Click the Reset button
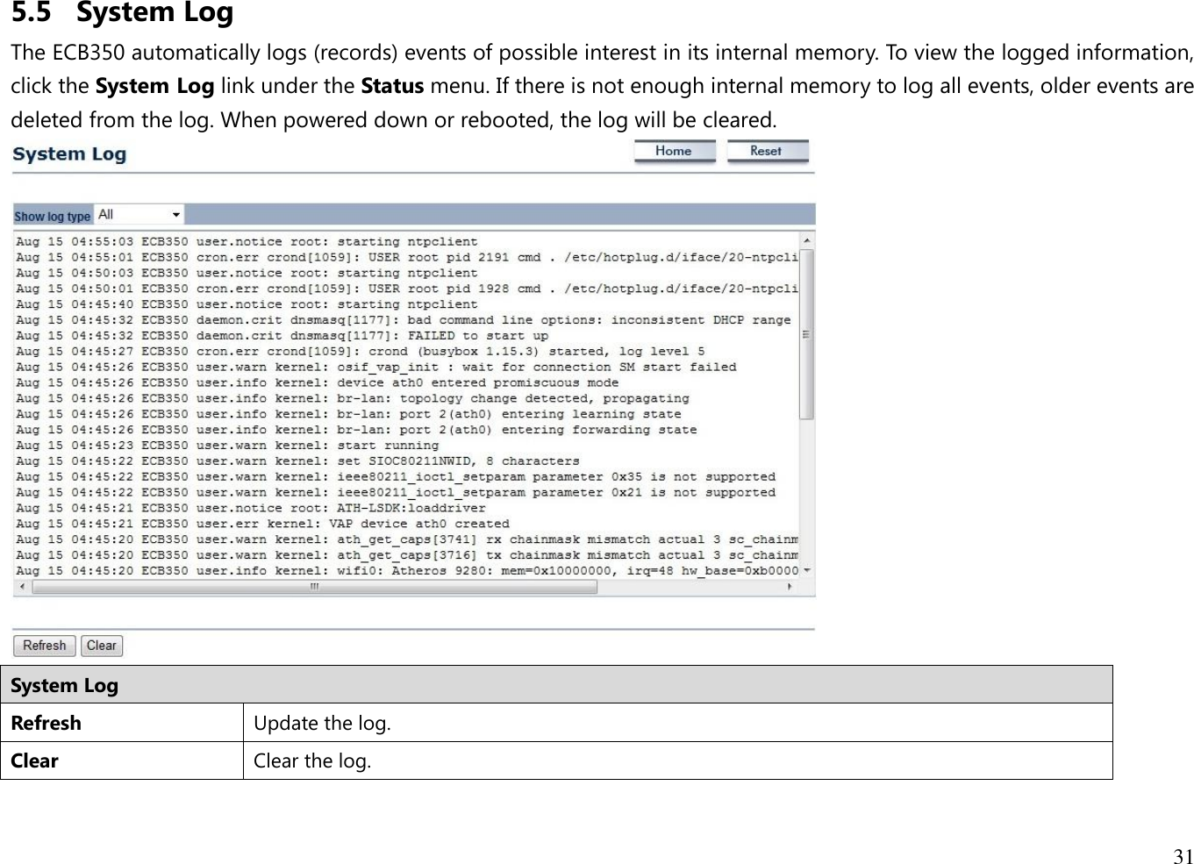Screen dimensions: 1194x864 click(768, 152)
